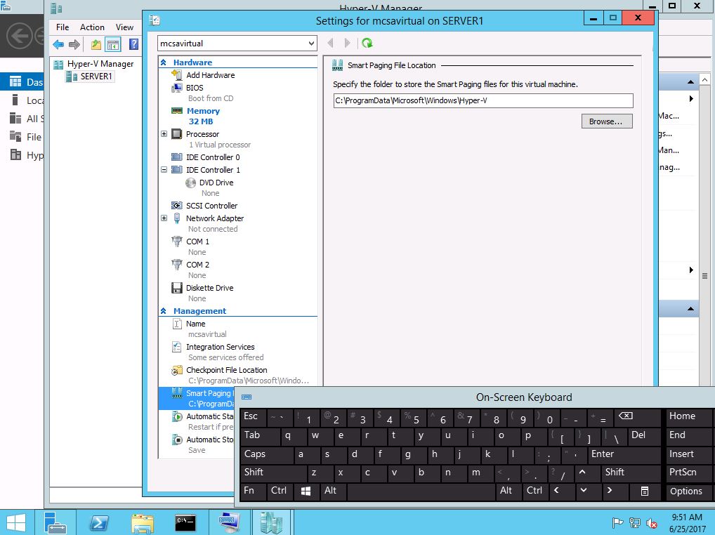Open the mcsavirtual virtual machine dropdown
Viewport: 715px width, 535px height.
(x=311, y=44)
